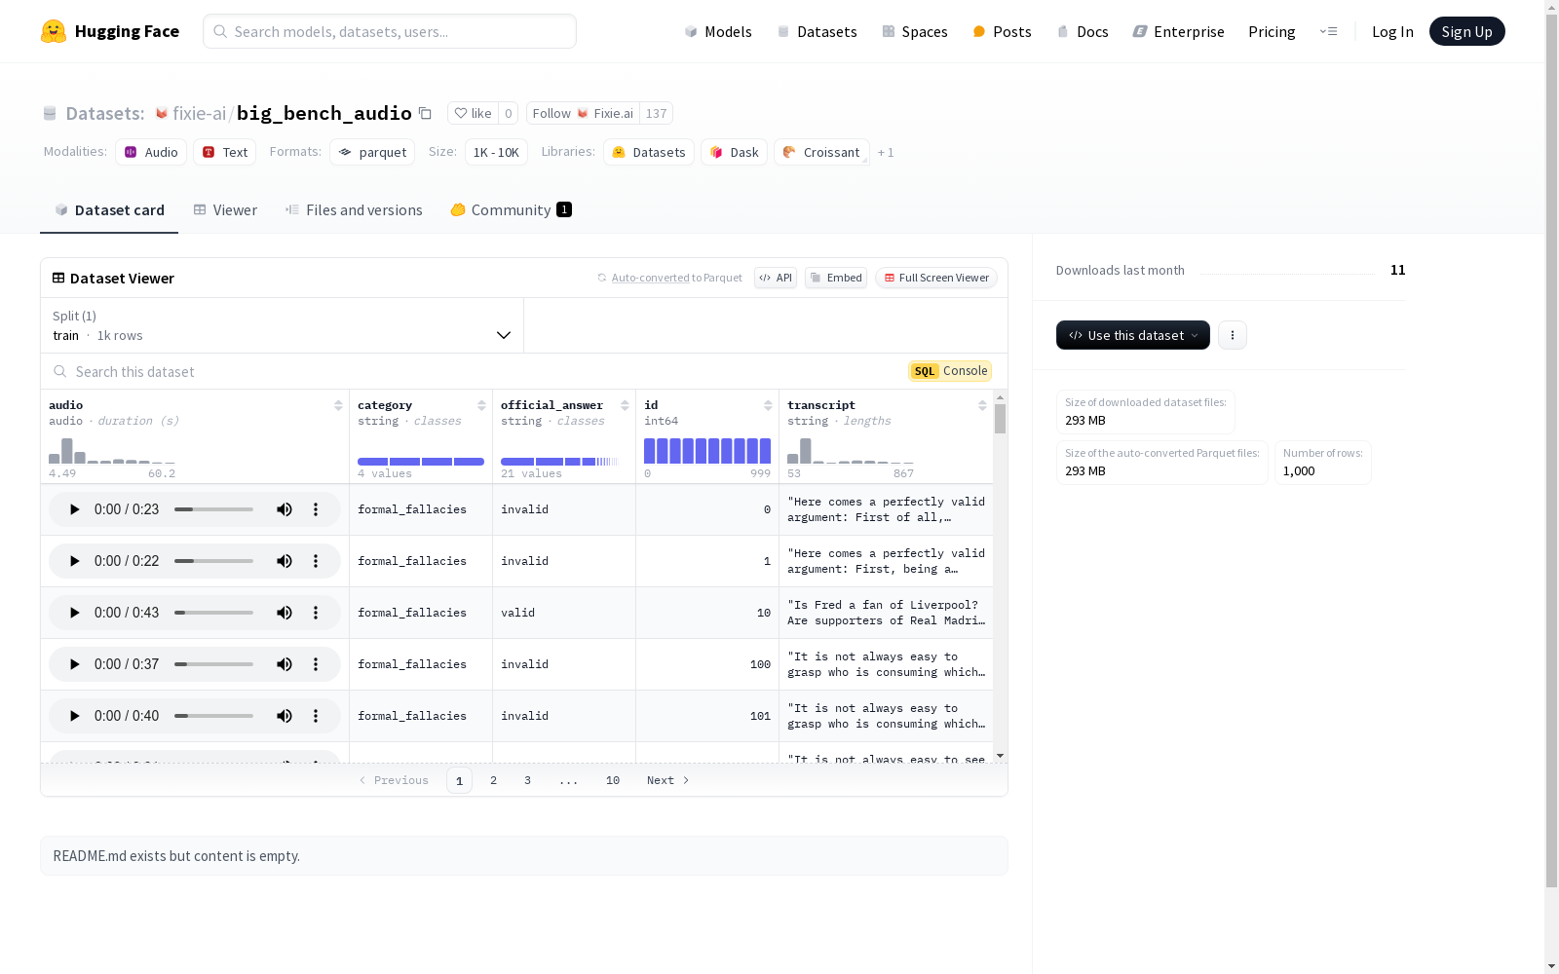Select the Croissant library tag
The height and width of the screenshot is (974, 1559).
pos(821,152)
